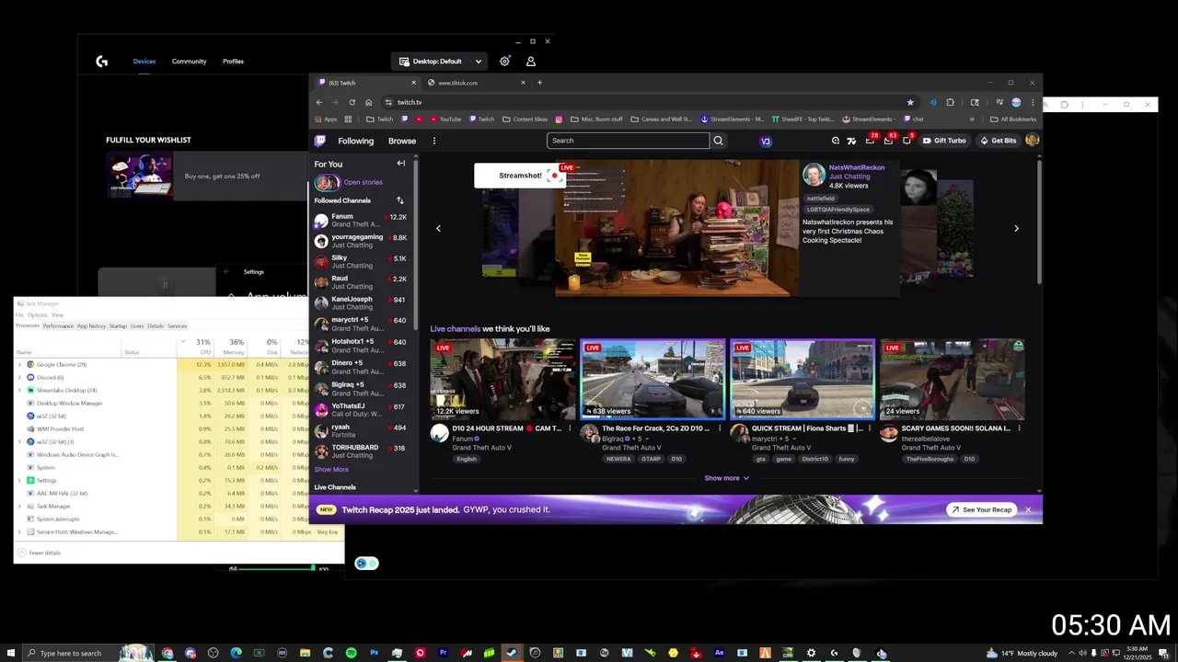Go to previous carousel stream arrow

click(438, 228)
